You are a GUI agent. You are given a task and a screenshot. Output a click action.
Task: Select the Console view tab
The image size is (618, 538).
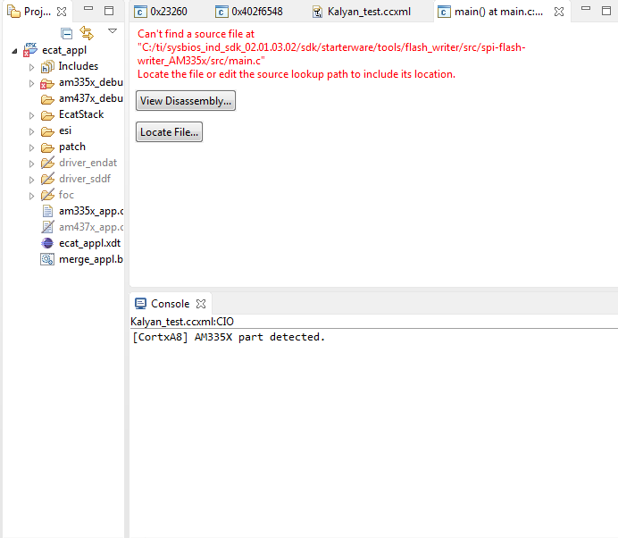tap(170, 304)
